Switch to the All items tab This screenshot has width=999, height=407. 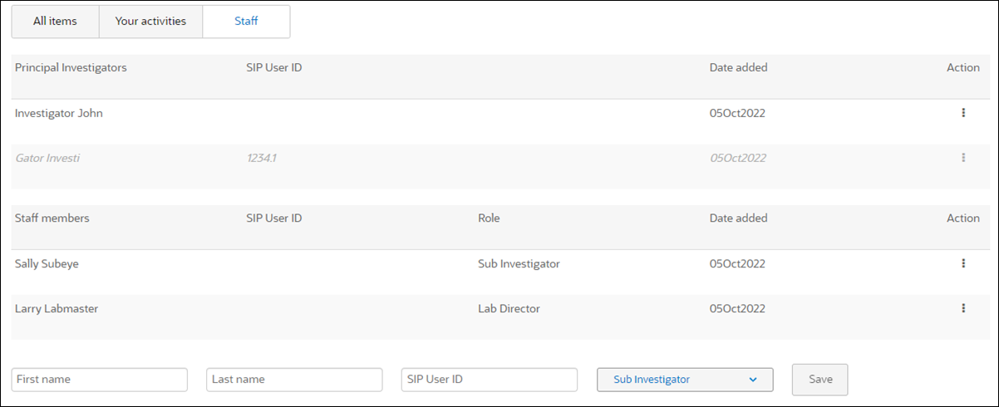point(55,22)
